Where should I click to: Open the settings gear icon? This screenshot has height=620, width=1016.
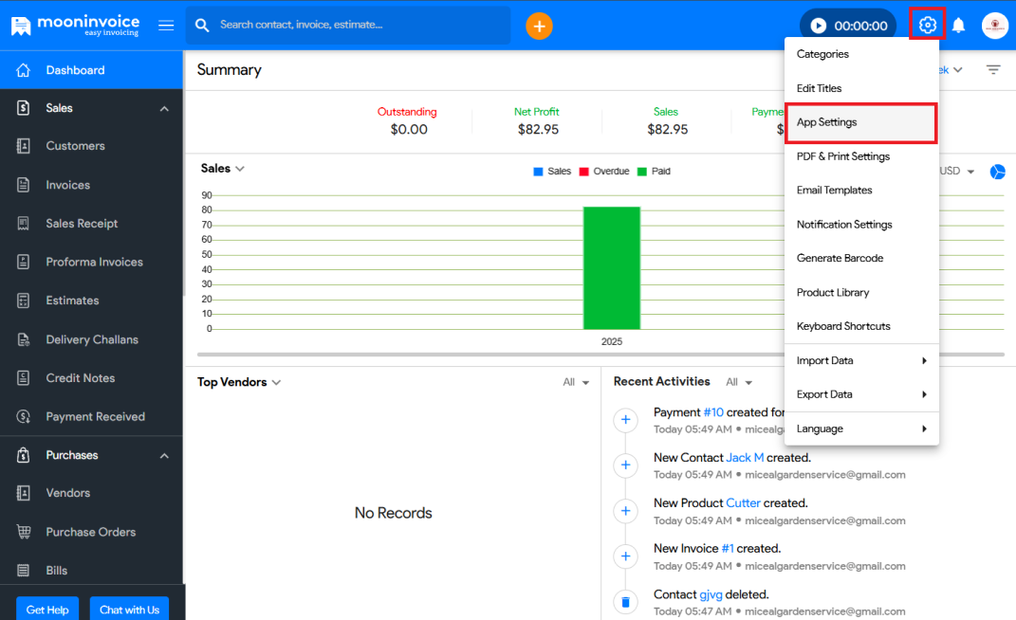pyautogui.click(x=927, y=25)
